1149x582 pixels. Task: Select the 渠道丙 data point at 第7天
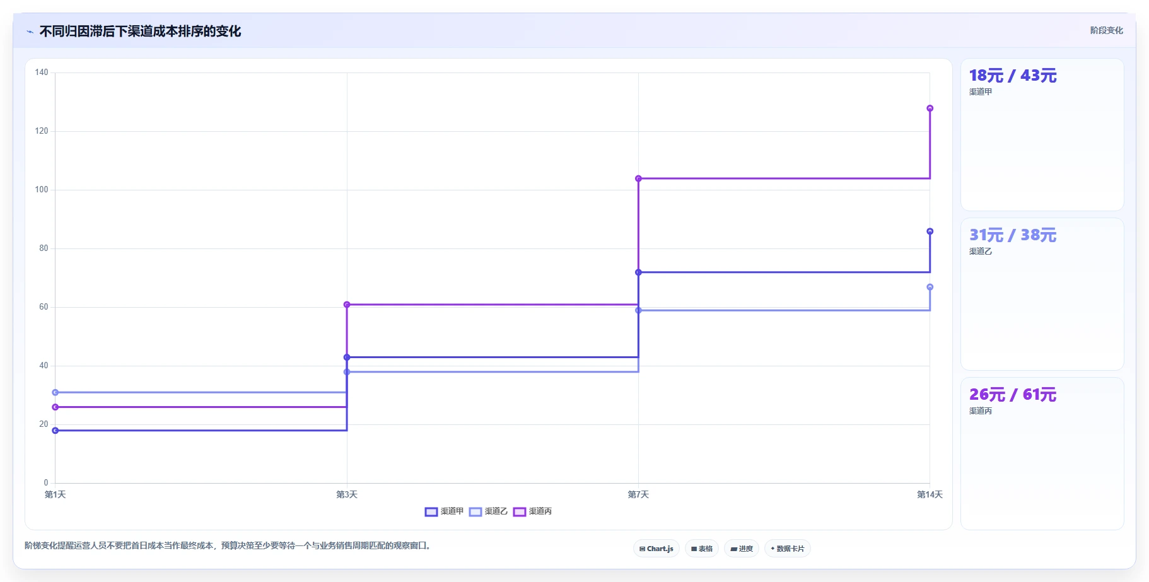tap(638, 178)
